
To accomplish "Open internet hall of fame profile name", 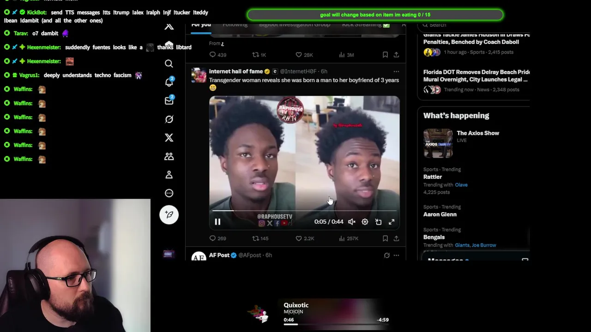I will click(x=236, y=71).
